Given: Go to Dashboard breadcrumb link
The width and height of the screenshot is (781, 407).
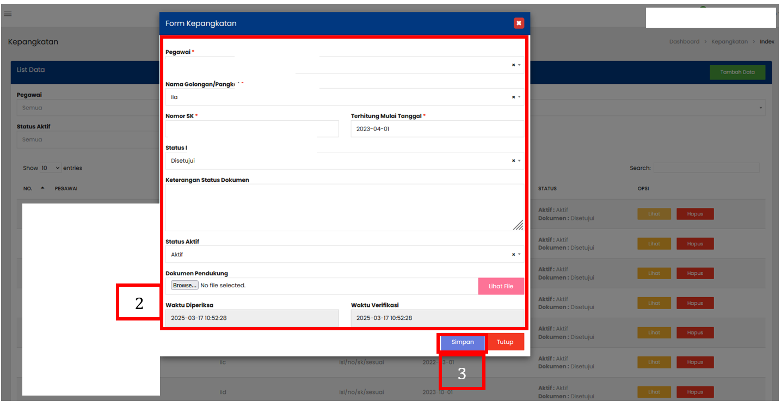Looking at the screenshot, I should pyautogui.click(x=684, y=41).
